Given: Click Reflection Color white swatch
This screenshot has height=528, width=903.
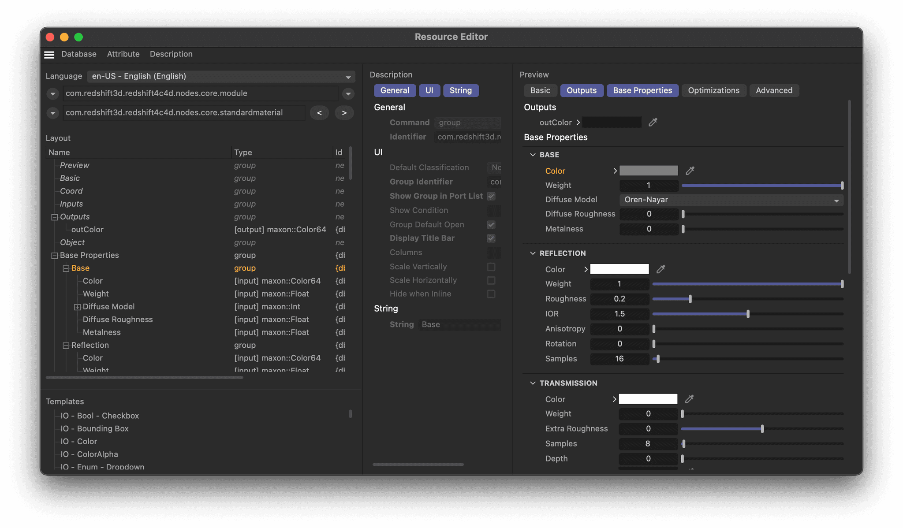Looking at the screenshot, I should (619, 269).
